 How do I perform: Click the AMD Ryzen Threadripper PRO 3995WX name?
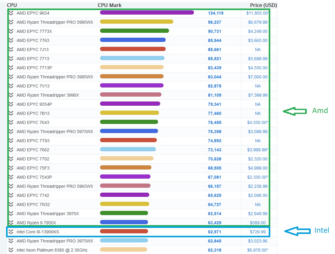point(55,77)
